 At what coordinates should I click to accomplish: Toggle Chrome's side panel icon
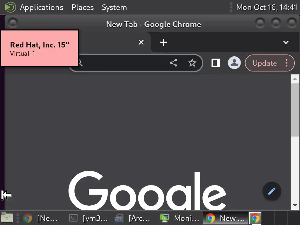(215, 63)
